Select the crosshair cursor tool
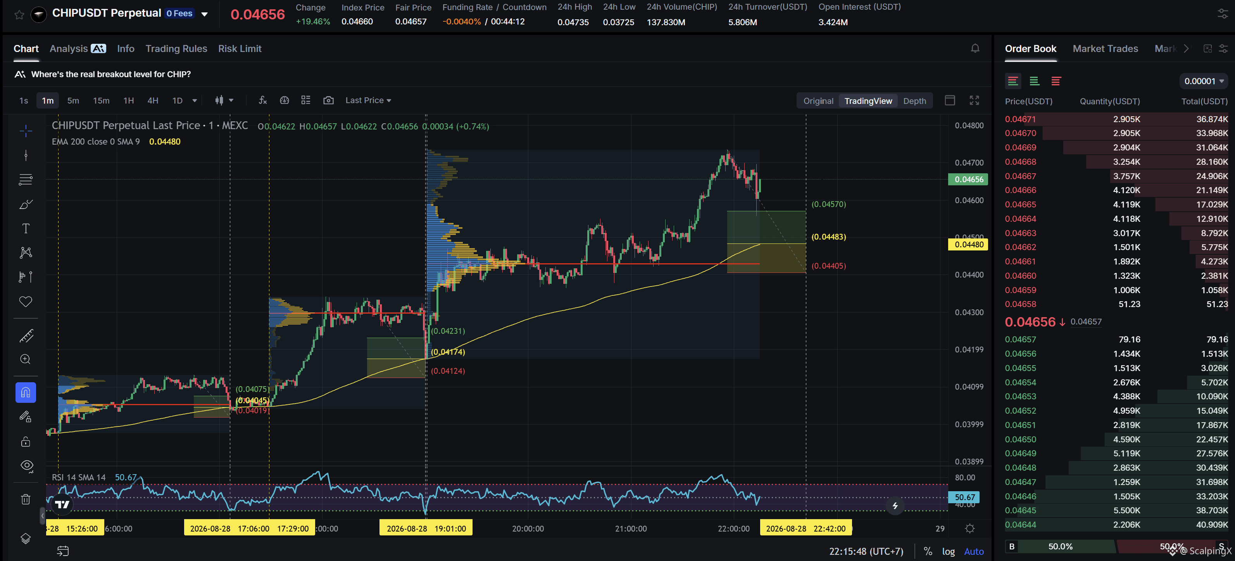The width and height of the screenshot is (1235, 561). coord(26,131)
